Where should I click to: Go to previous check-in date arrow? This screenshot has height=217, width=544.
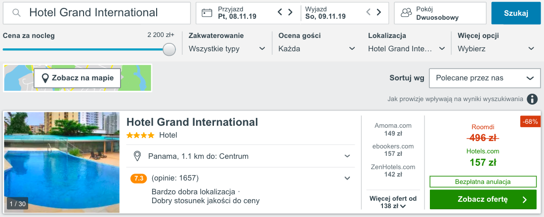click(x=280, y=12)
